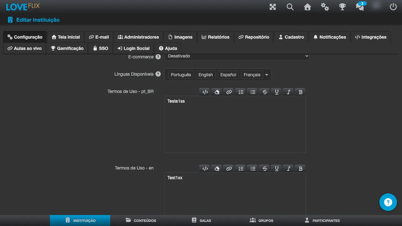Click the power logout icon

coord(393,7)
